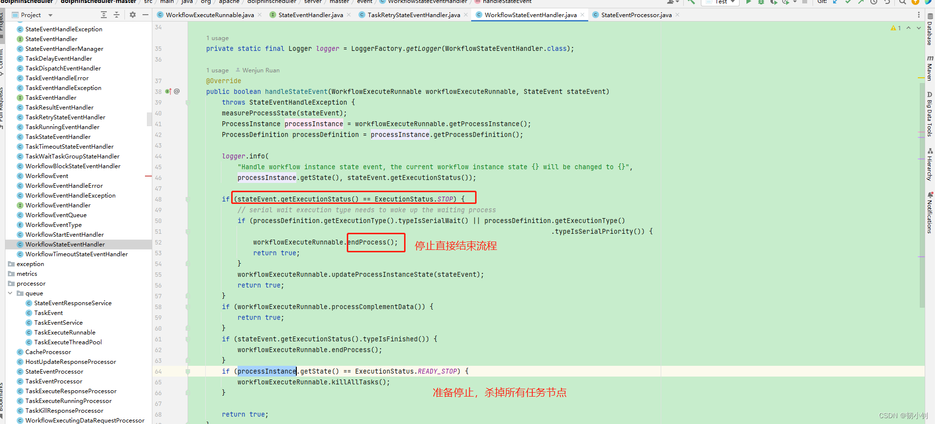Click '1 usage' hint above logger field
The image size is (935, 424).
[x=217, y=38]
